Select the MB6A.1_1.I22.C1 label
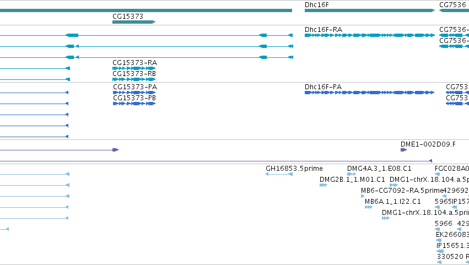469x265 pixels. 392,202
